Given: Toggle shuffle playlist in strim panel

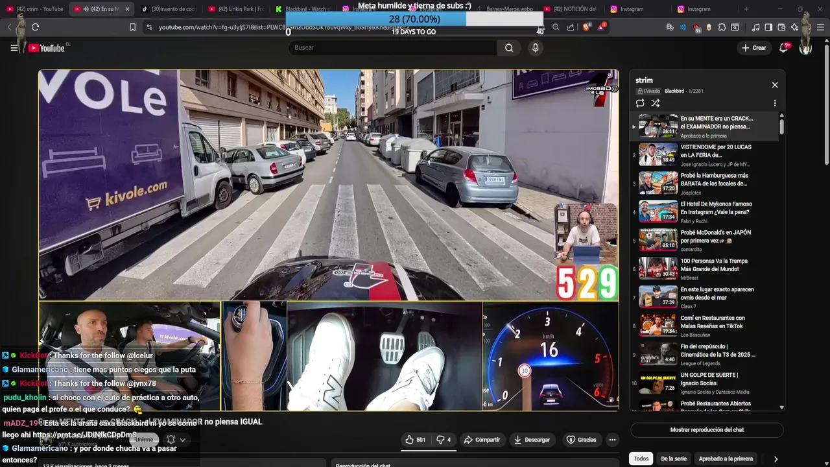Looking at the screenshot, I should click(x=656, y=103).
